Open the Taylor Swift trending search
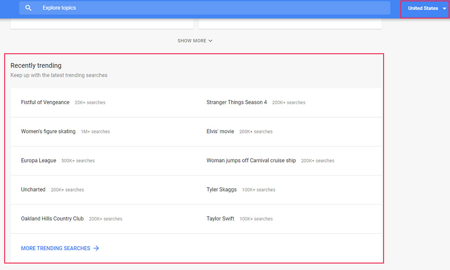Image resolution: width=450 pixels, height=270 pixels. tap(221, 219)
